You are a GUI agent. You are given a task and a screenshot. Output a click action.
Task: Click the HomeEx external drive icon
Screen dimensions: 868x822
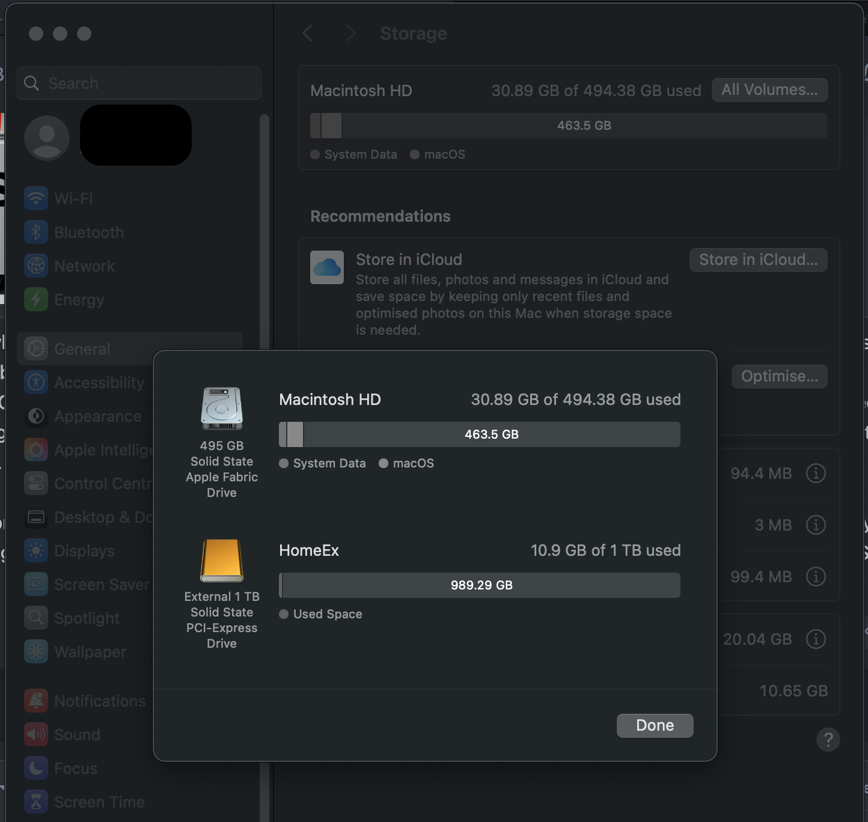(222, 560)
